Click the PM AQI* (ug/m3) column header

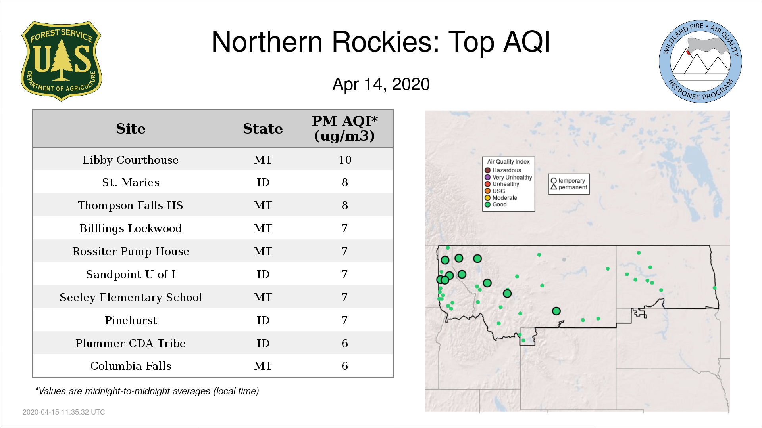pyautogui.click(x=344, y=128)
